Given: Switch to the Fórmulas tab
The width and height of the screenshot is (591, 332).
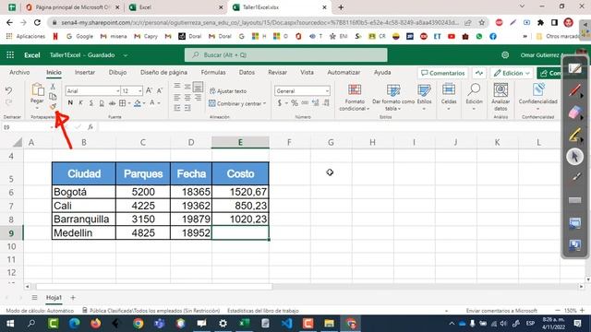Looking at the screenshot, I should [213, 72].
